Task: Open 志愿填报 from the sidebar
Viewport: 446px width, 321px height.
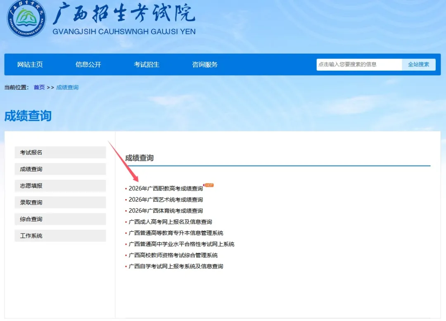Action: (60, 186)
